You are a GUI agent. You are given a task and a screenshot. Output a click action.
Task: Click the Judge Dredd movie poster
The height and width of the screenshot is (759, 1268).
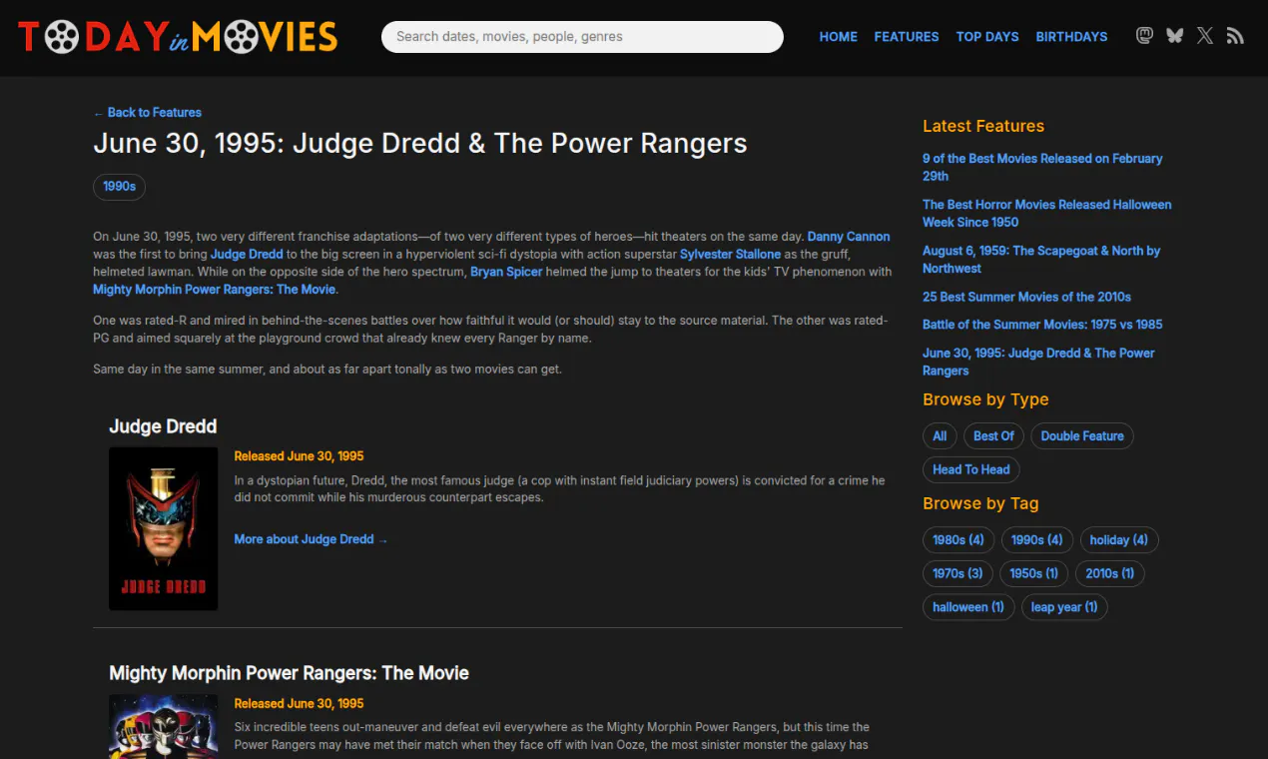coord(164,528)
